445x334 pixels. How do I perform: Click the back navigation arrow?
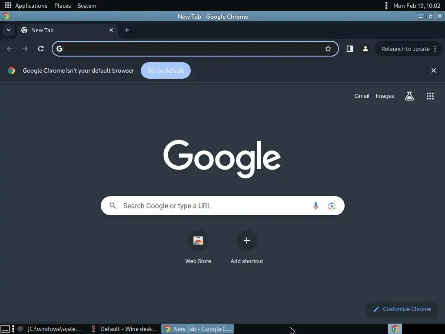(10, 49)
